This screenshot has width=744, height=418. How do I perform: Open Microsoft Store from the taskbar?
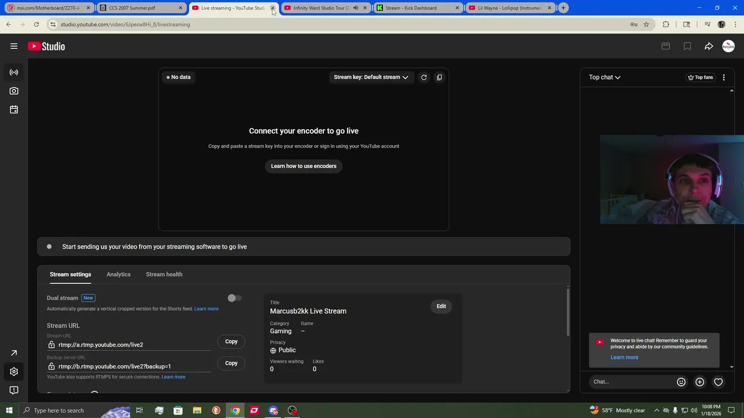coord(178,410)
